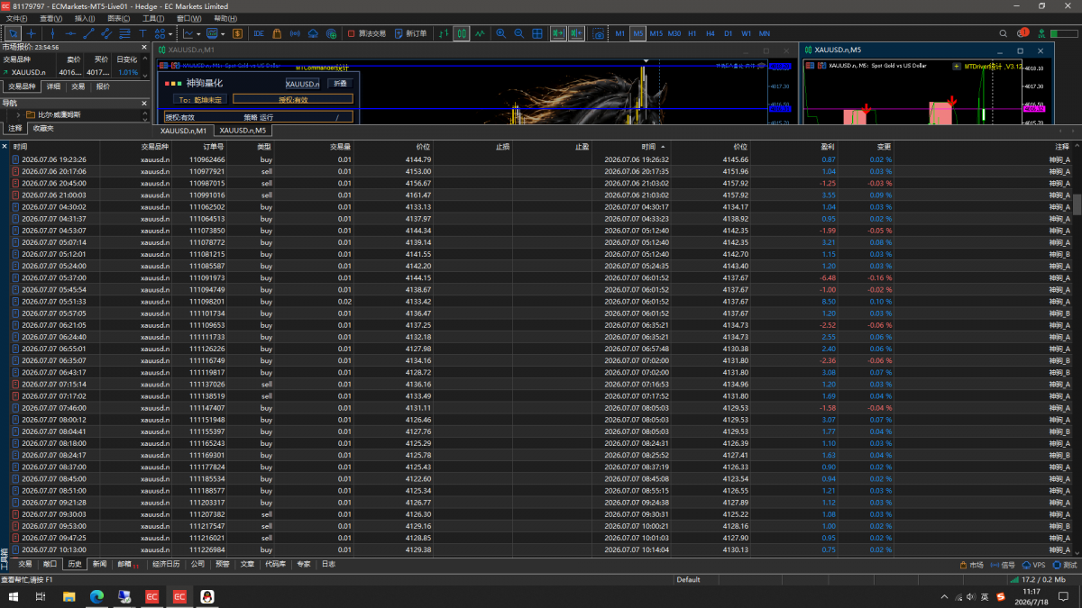Click the XAUUSD.n symbol field on panel
Image resolution: width=1082 pixels, height=608 pixels.
[x=304, y=84]
